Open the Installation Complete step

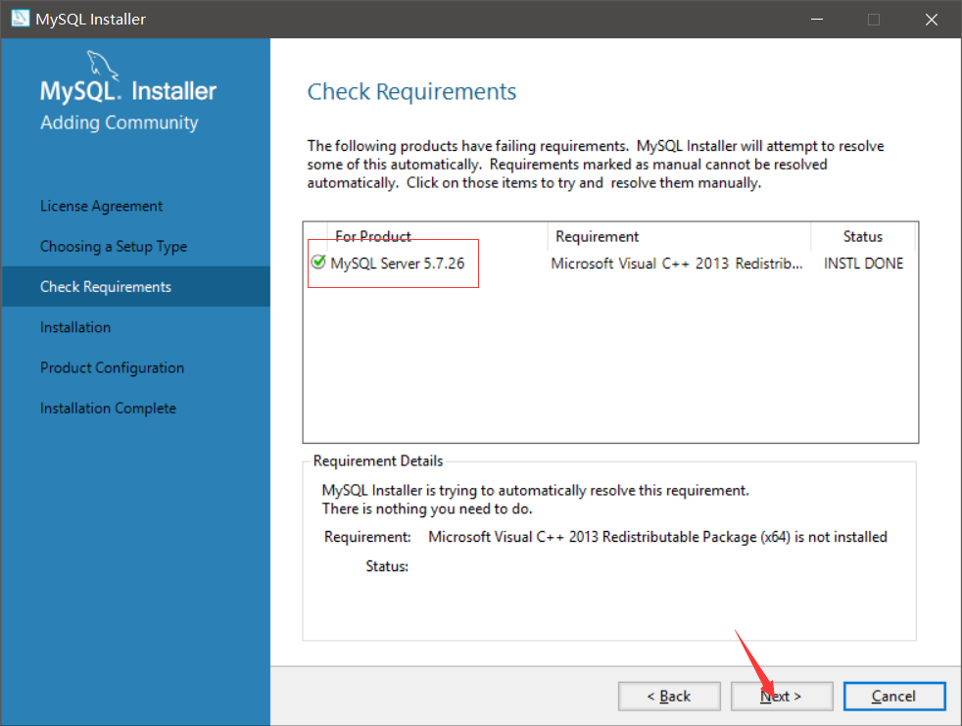[108, 409]
